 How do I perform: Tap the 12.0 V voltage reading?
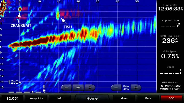coord(14,82)
